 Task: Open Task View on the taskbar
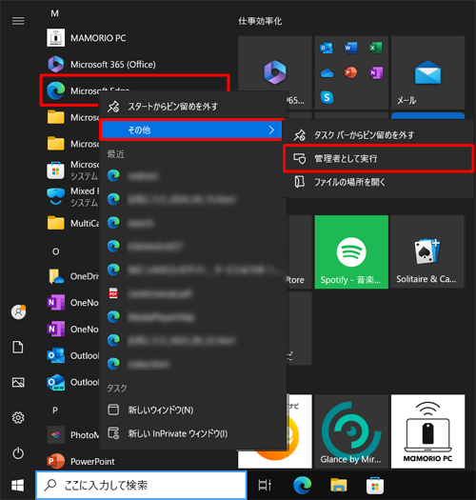[265, 486]
